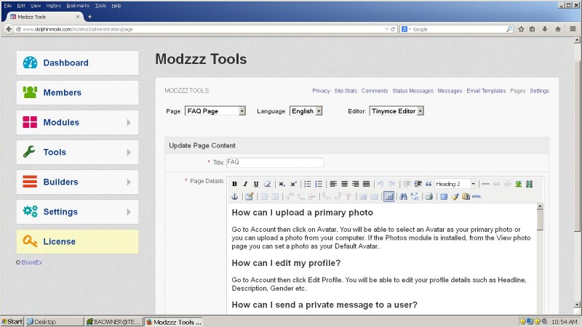The image size is (582, 327).
Task: Toggle underline formatting in editor toolbar
Action: (x=256, y=184)
